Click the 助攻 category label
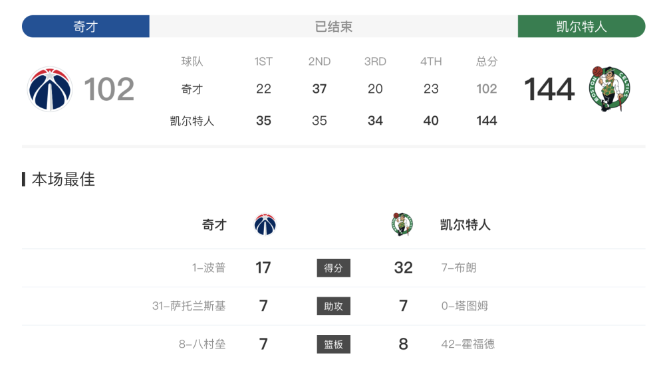 click(x=333, y=306)
